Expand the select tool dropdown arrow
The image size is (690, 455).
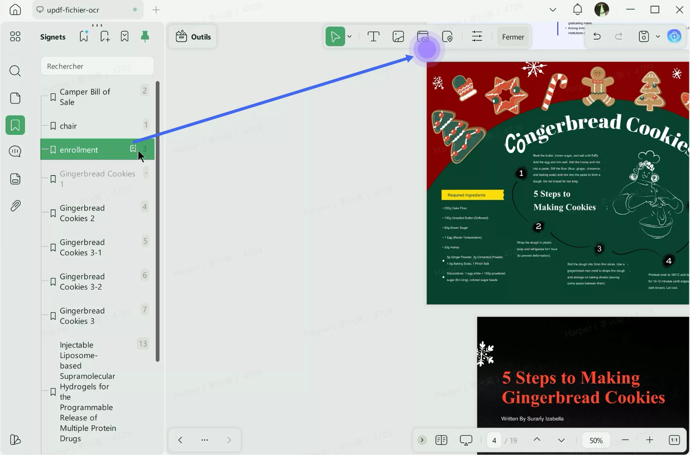point(350,37)
